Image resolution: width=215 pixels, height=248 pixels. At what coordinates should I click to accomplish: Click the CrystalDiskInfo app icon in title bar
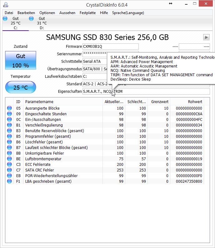pyautogui.click(x=6, y=5)
